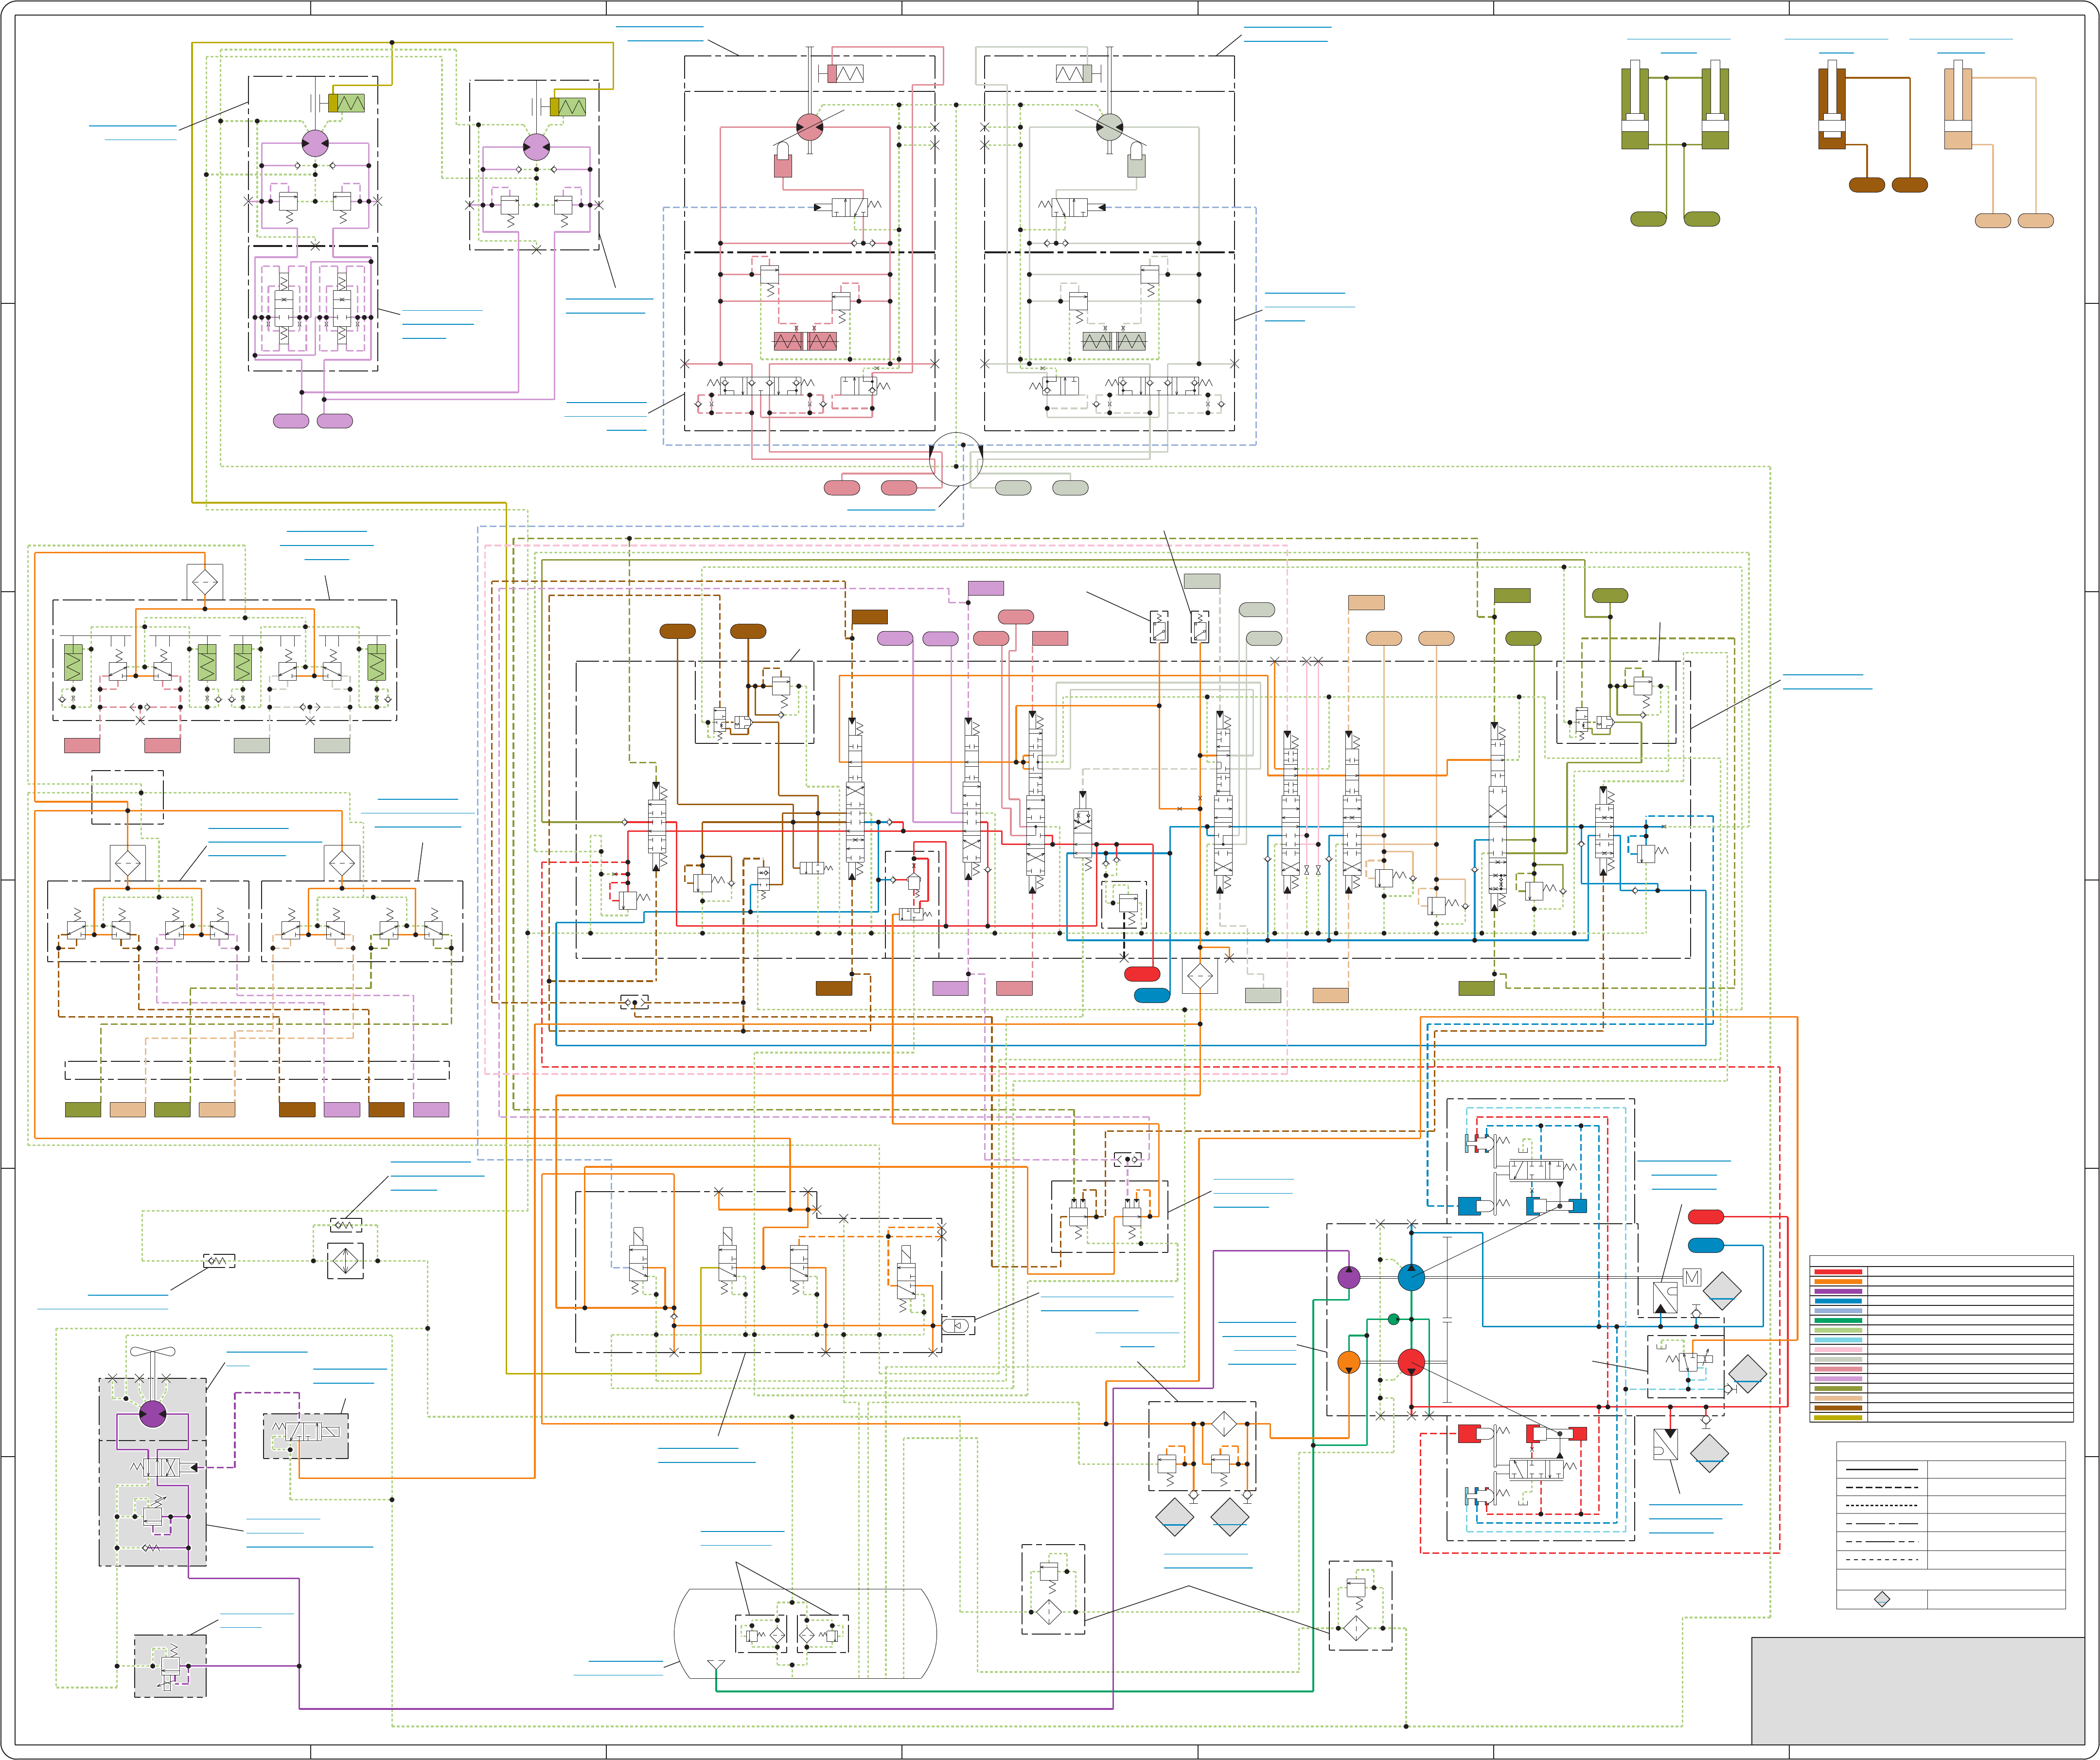Click the fan blade symbol above the gray block

tap(153, 1353)
